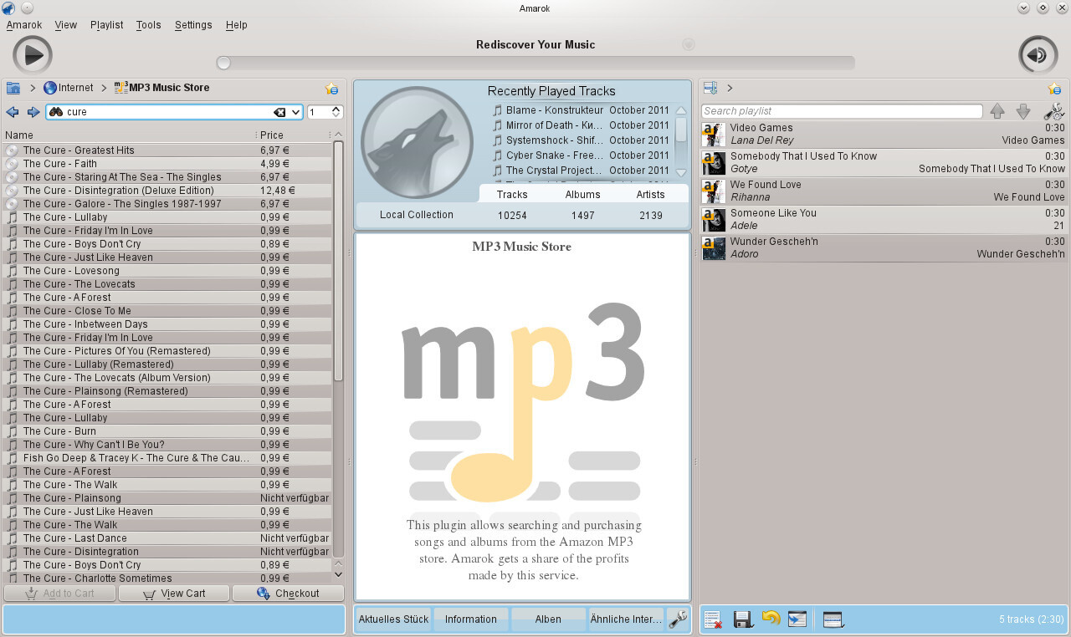Click the playlist panel layout icon

point(710,88)
